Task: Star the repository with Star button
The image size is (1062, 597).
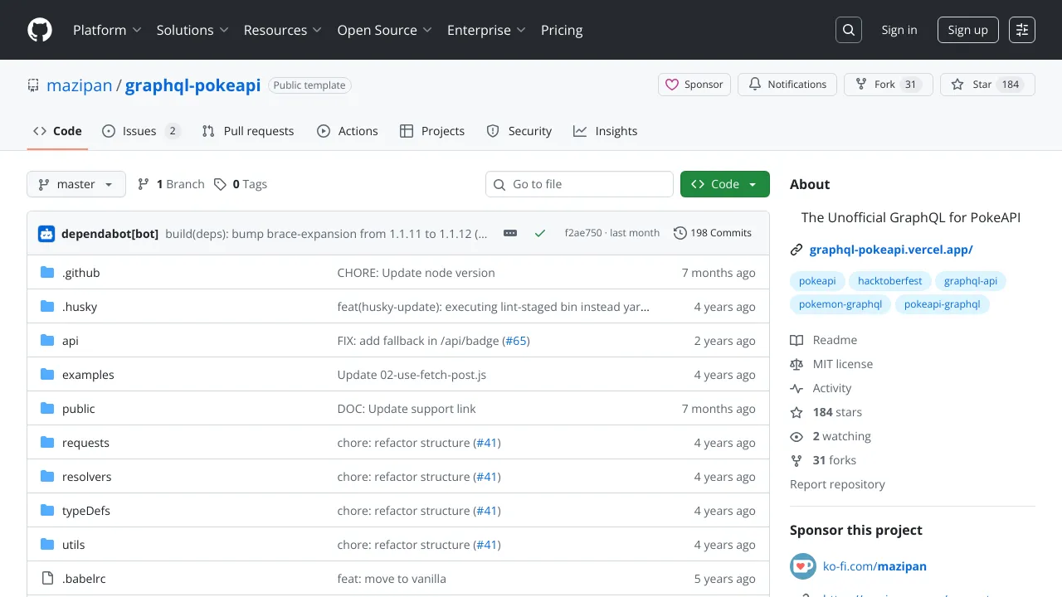Action: (987, 85)
